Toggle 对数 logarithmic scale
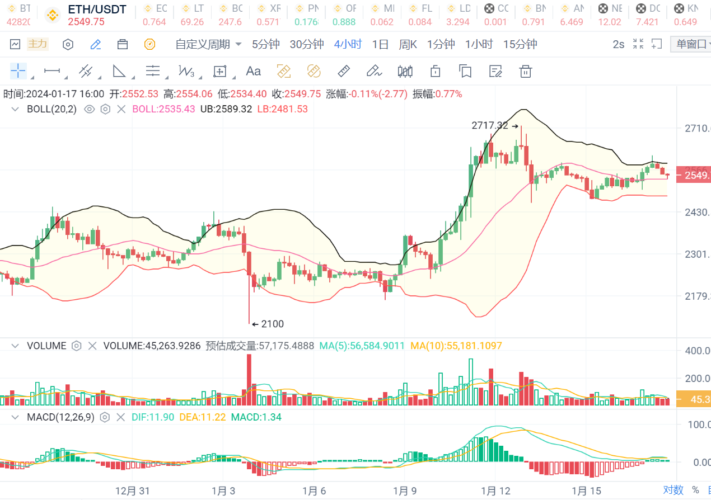Image resolution: width=711 pixels, height=500 pixels. click(673, 490)
